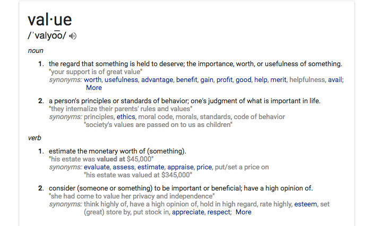Image resolution: width=371 pixels, height=226 pixels.
Task: Select the 'gain' synonym link
Action: point(207,79)
